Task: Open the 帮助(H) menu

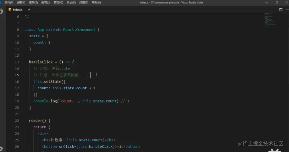Action: (x=96, y=3)
